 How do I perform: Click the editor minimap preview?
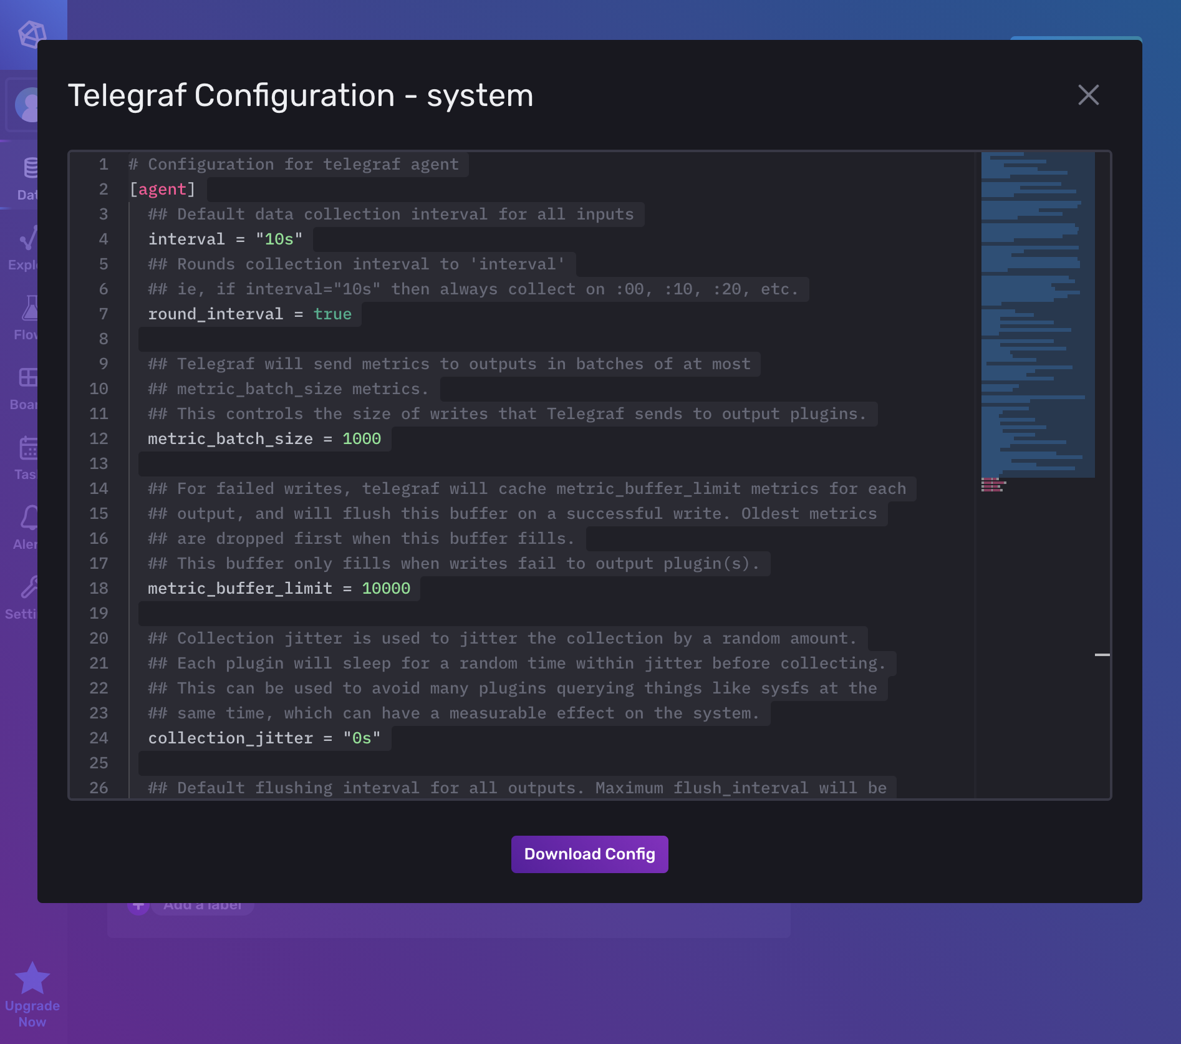coord(1038,312)
